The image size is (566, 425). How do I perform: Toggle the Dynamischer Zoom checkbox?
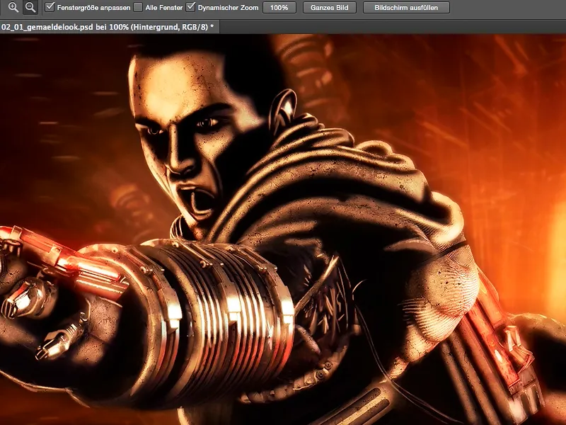click(x=190, y=7)
